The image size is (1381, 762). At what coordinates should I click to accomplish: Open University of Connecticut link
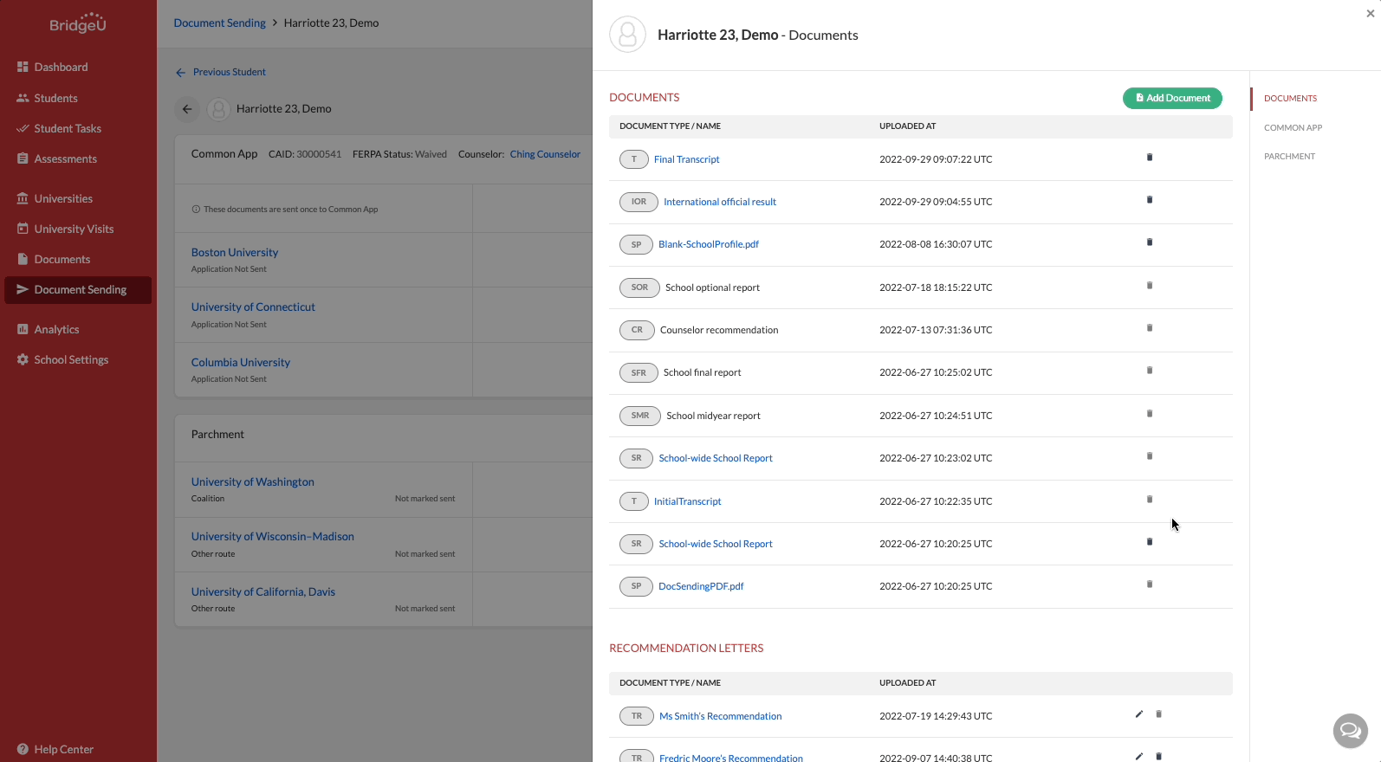pos(253,307)
